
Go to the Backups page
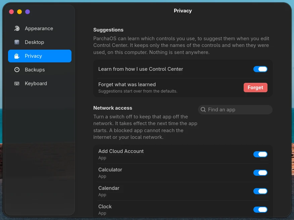[x=40, y=70]
